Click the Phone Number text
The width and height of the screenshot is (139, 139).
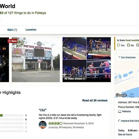click(x=128, y=107)
